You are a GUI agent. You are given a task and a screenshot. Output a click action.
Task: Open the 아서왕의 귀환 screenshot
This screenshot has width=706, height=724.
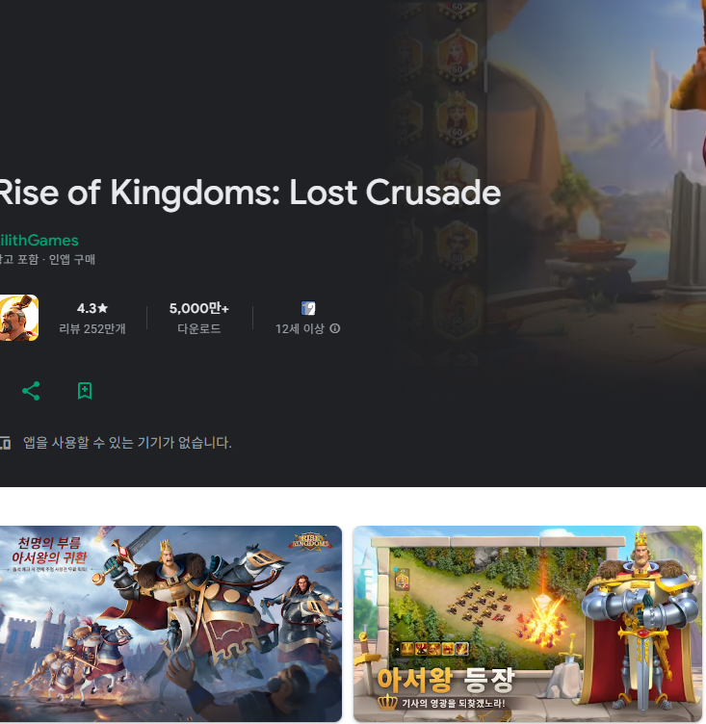[170, 623]
